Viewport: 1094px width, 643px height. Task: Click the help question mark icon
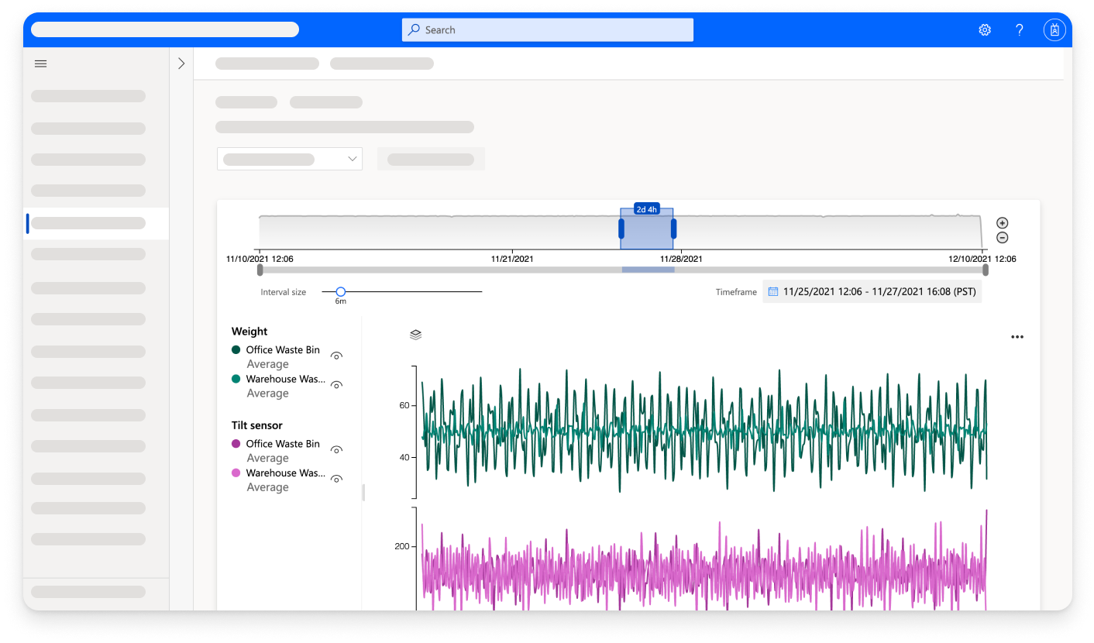(x=1019, y=29)
